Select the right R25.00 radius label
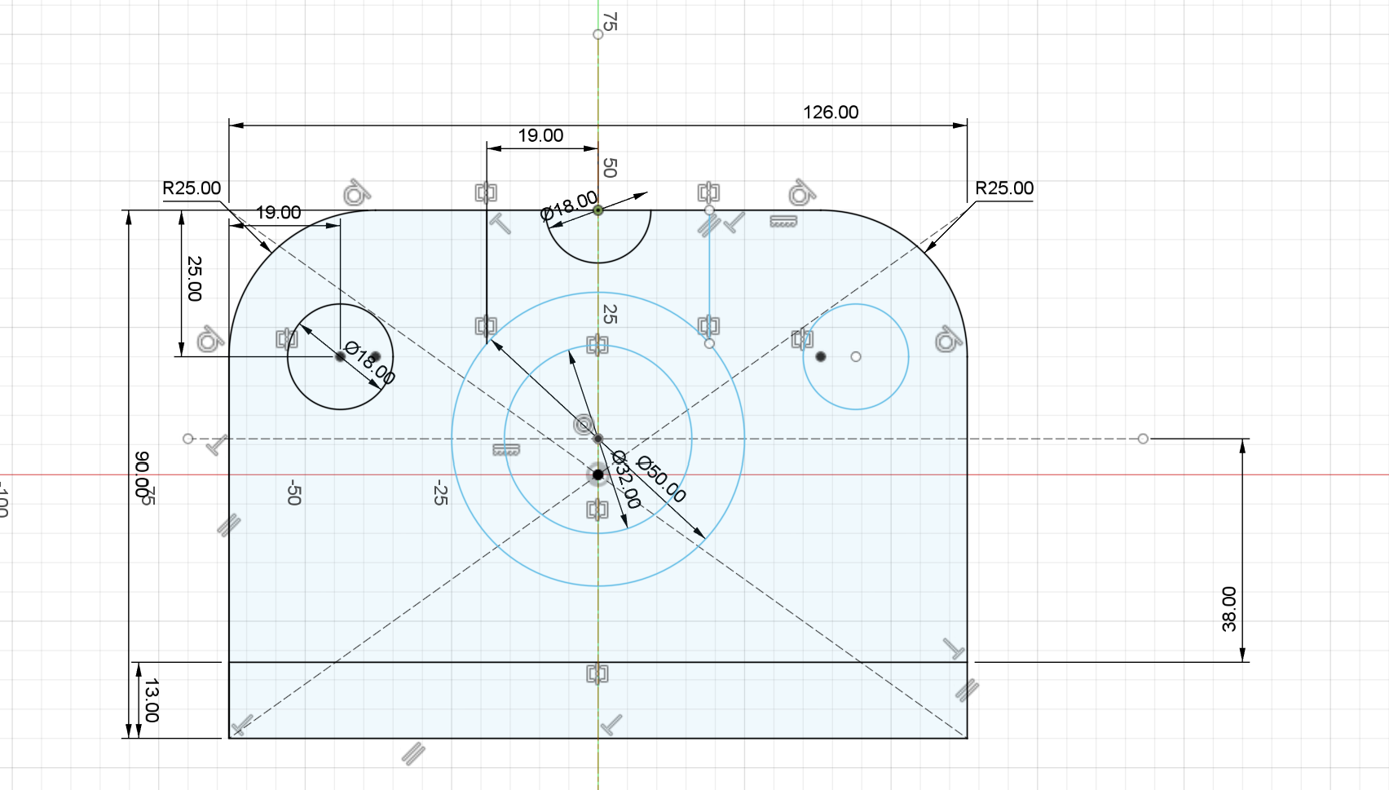The height and width of the screenshot is (790, 1389). coord(1004,188)
